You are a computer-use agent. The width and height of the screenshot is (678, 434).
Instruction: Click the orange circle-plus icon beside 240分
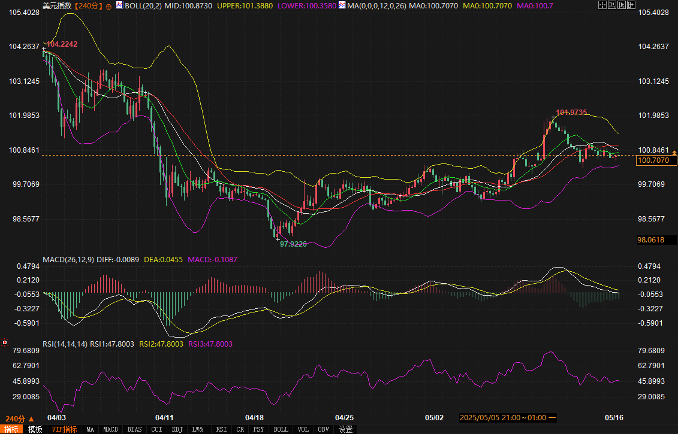tap(109, 7)
